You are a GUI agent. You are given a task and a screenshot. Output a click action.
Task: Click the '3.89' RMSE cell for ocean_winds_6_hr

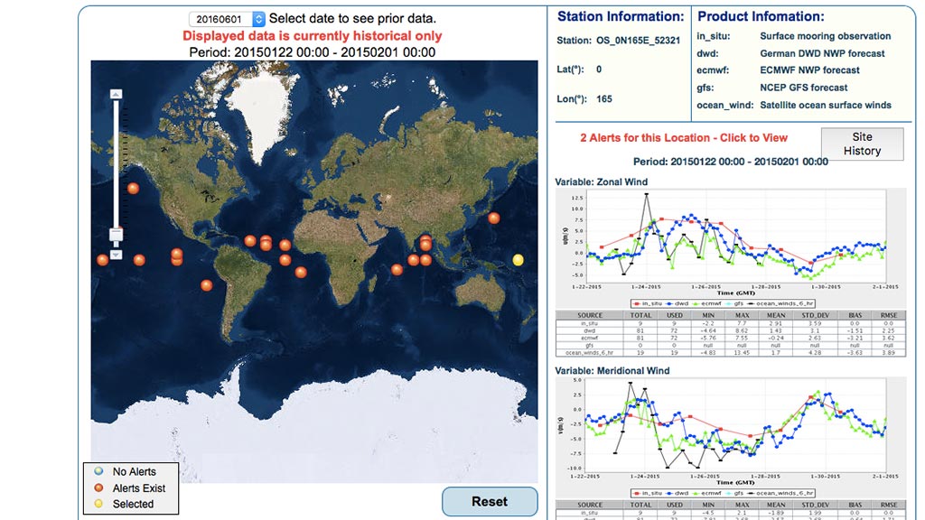889,353
